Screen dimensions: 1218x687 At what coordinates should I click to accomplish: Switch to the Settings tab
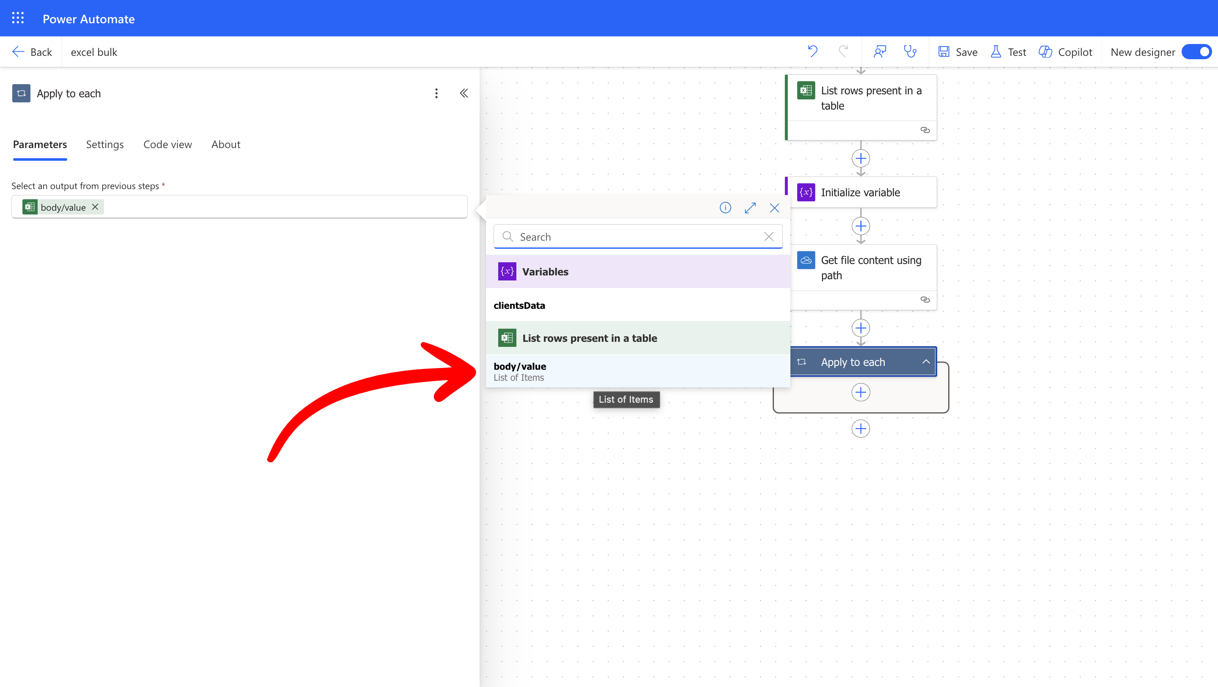[x=104, y=144]
